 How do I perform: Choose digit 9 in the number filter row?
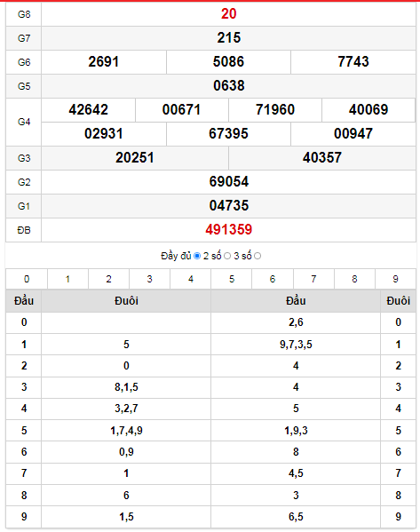(395, 279)
